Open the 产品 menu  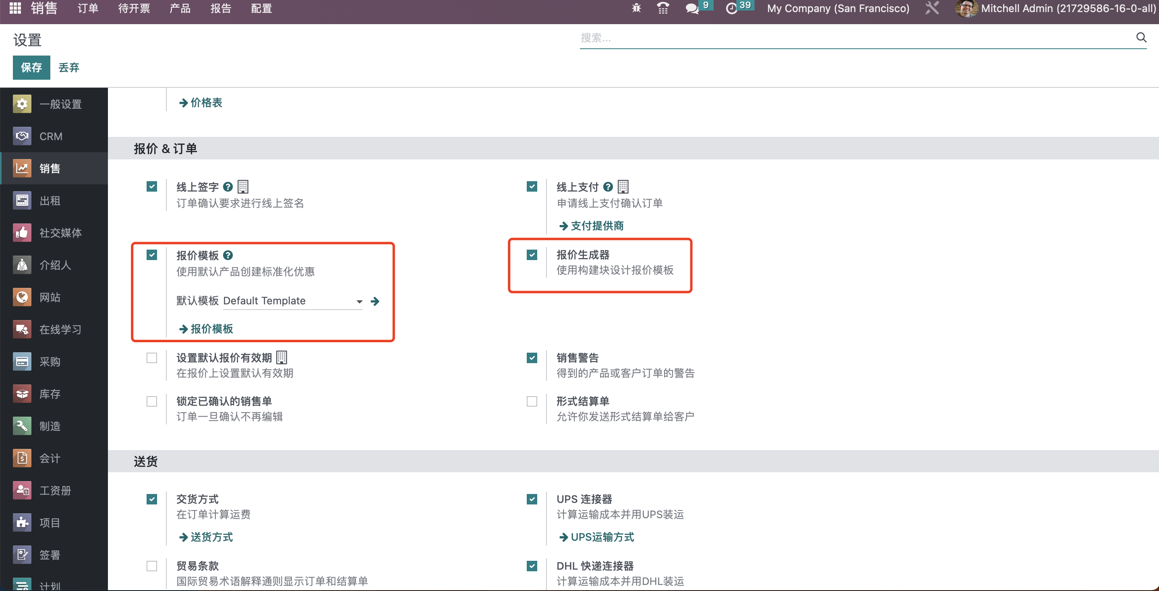coord(180,8)
